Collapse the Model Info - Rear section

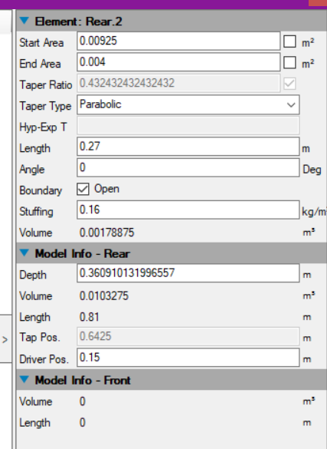click(x=25, y=253)
